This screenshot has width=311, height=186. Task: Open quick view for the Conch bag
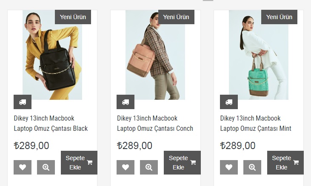click(149, 167)
